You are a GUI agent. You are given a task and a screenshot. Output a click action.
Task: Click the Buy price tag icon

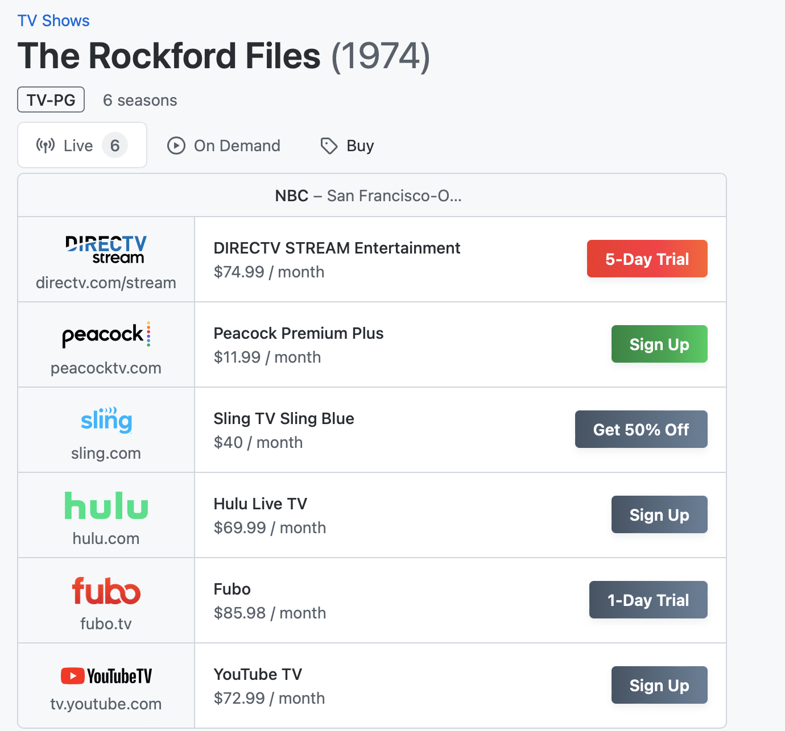[x=329, y=146]
